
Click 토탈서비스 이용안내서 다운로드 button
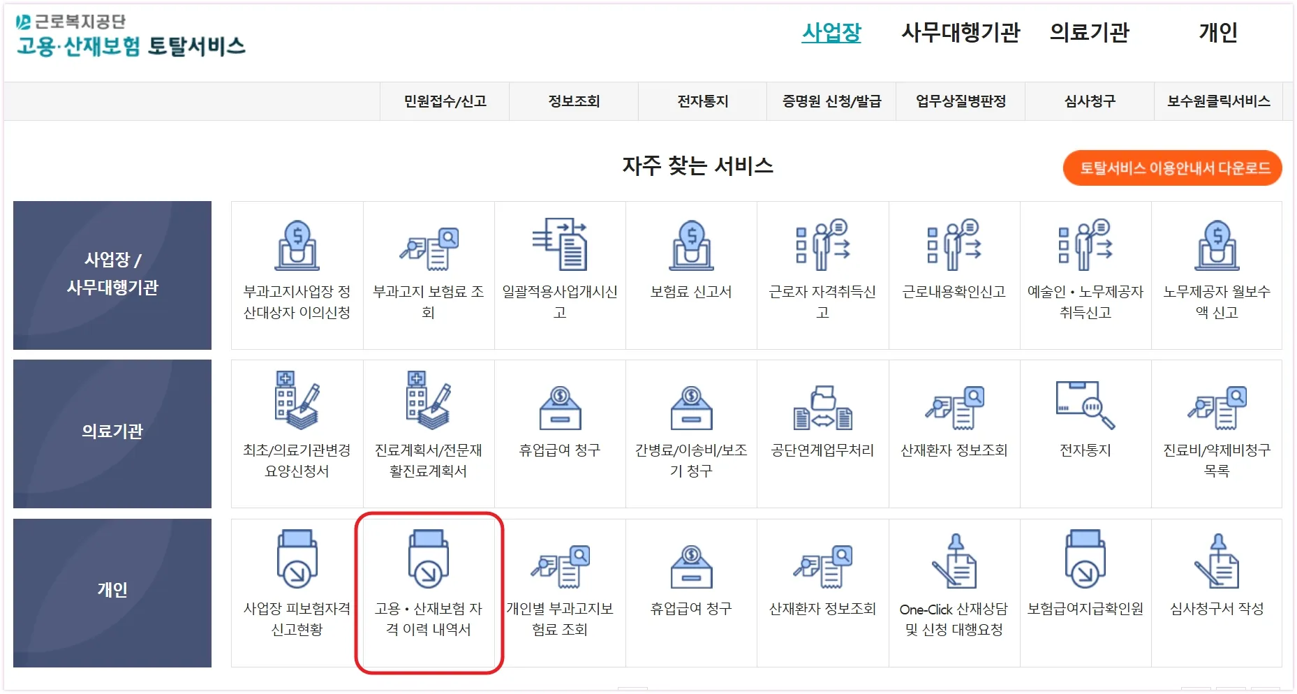(x=1172, y=168)
